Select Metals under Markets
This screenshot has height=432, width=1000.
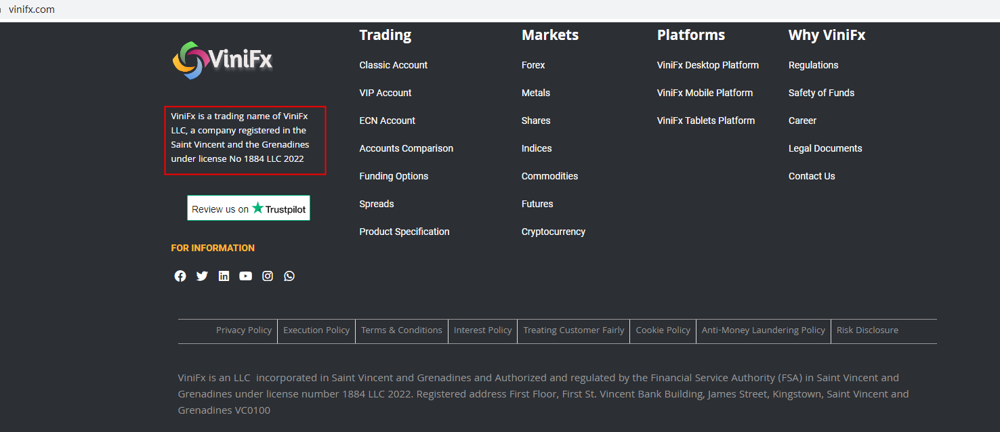tap(536, 93)
